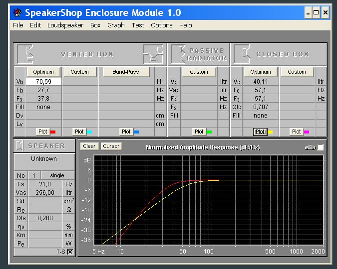Click the cyan plot color swatch

pos(89,132)
